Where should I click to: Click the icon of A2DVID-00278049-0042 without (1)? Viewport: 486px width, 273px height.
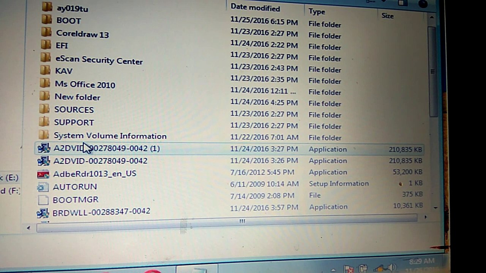click(x=43, y=161)
